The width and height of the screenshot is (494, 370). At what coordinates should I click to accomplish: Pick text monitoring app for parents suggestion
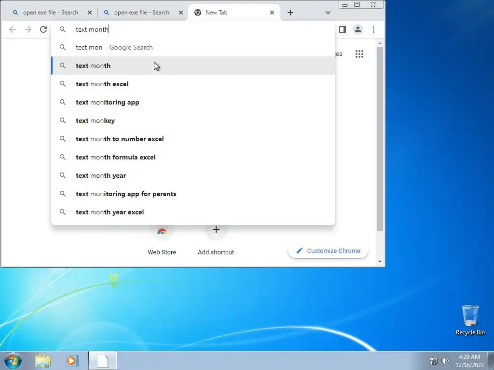[193, 194]
